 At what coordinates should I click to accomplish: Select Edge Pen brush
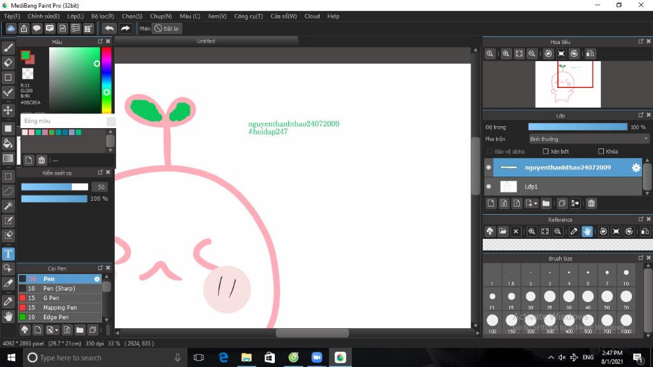click(x=59, y=317)
